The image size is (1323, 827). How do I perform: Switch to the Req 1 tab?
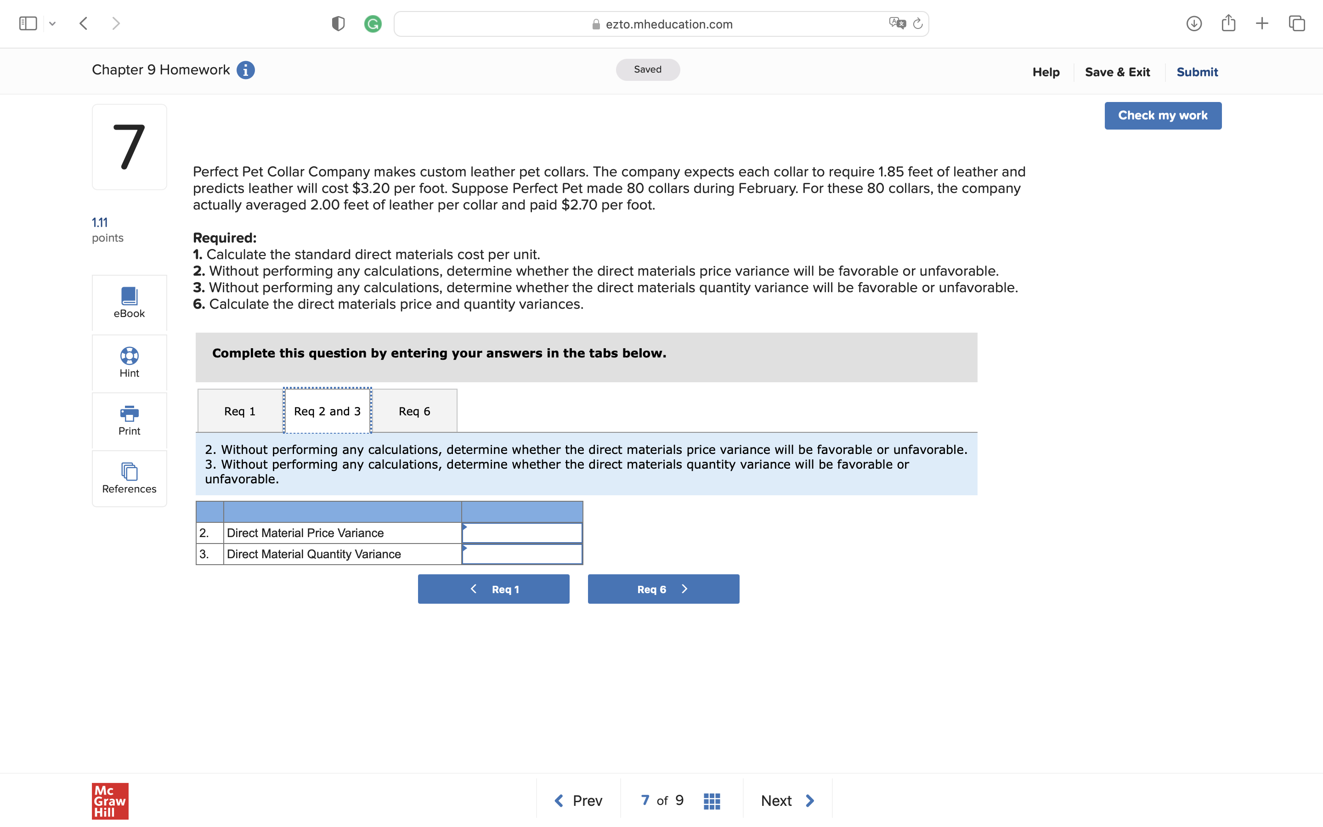click(x=239, y=411)
